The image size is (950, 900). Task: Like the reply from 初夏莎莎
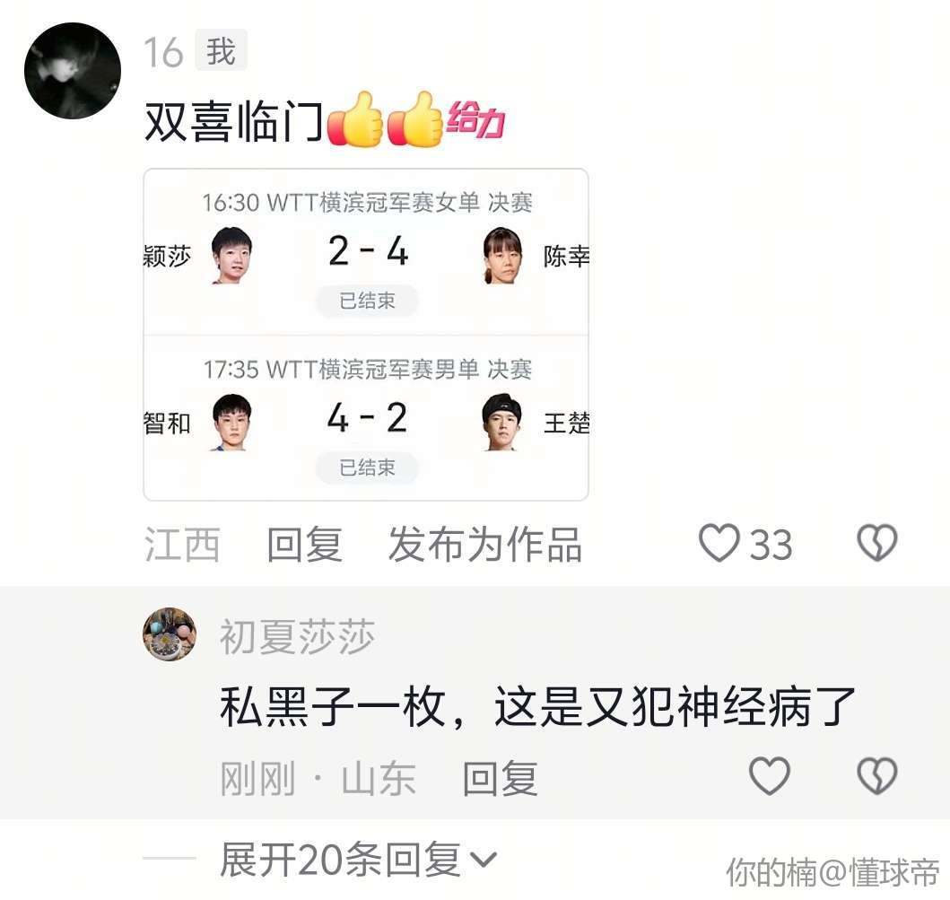click(x=770, y=776)
